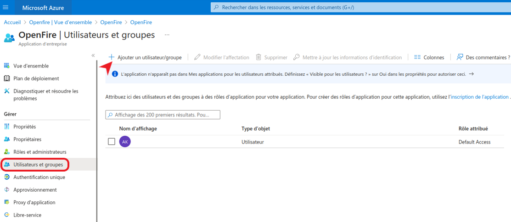Click the Colonnes columns icon
This screenshot has width=511, height=222.
coord(417,57)
